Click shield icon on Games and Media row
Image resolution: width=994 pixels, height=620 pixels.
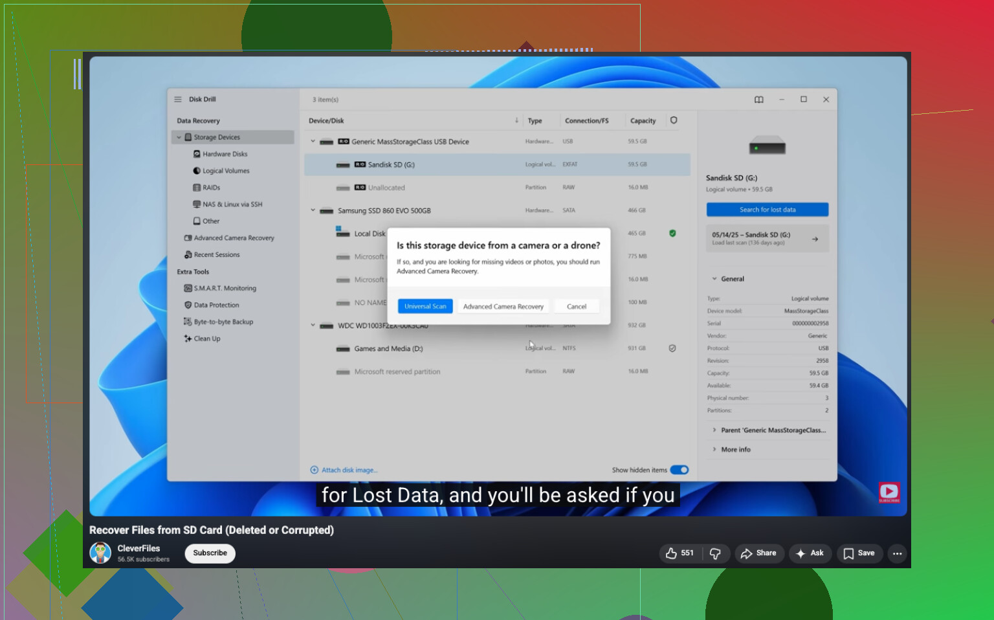coord(672,349)
